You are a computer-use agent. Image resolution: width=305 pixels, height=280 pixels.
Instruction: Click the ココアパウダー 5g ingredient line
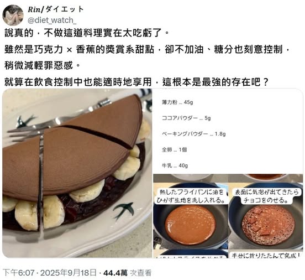186,118
